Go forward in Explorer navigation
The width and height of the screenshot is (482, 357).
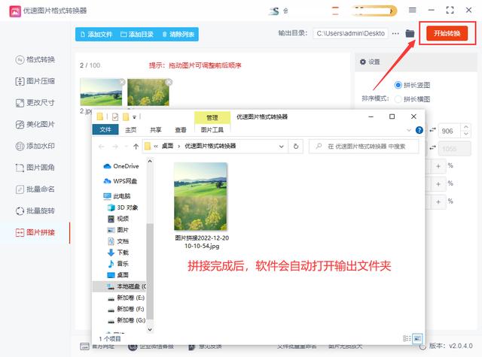(x=115, y=147)
